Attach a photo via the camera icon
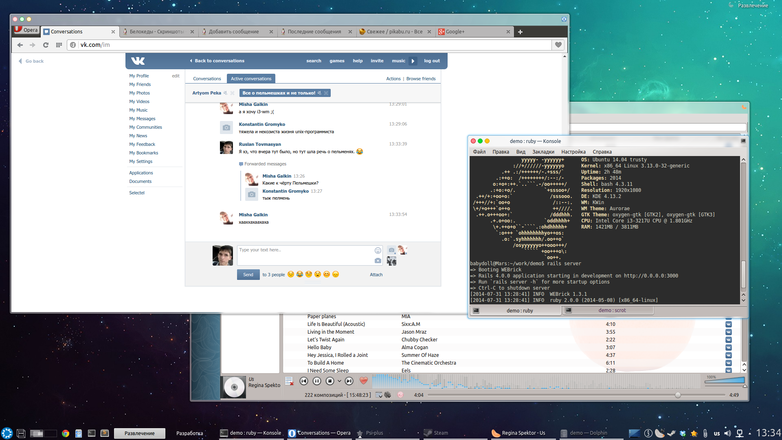 click(378, 260)
